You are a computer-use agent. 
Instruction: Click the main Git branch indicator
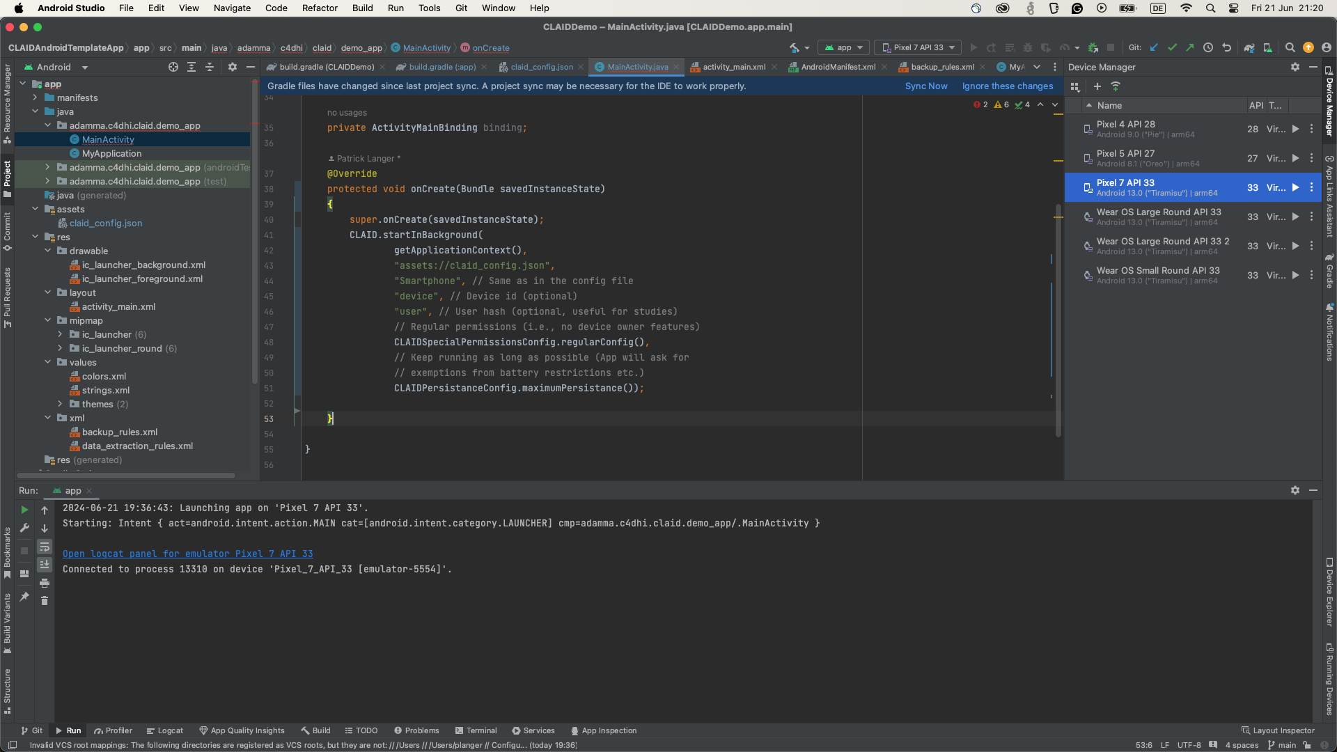(x=1283, y=745)
